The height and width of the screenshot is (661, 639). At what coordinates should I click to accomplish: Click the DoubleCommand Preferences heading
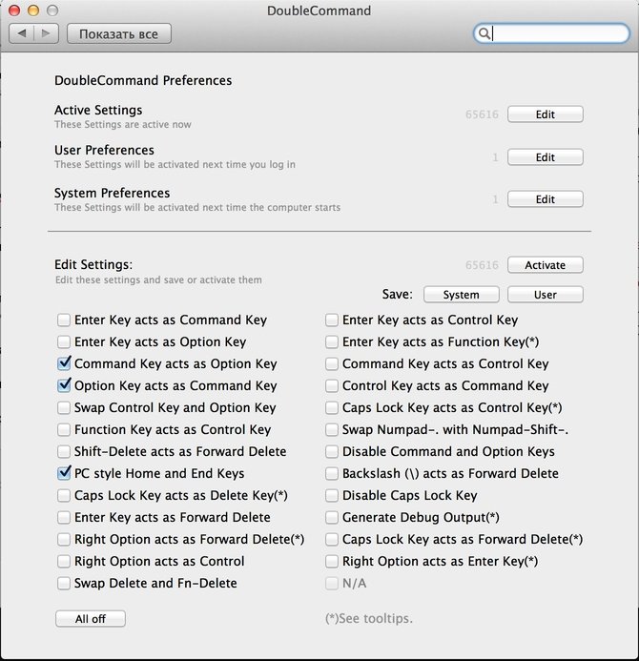pyautogui.click(x=143, y=80)
